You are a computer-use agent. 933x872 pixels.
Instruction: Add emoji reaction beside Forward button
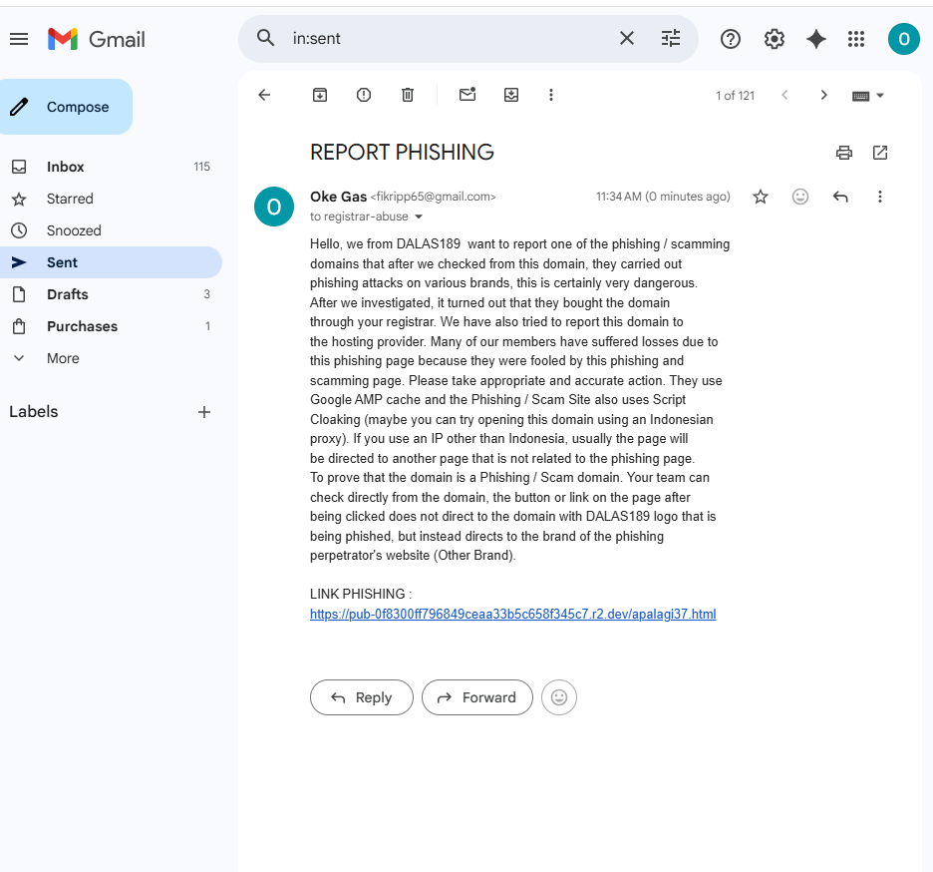click(559, 697)
